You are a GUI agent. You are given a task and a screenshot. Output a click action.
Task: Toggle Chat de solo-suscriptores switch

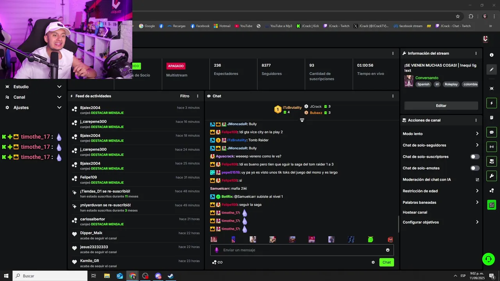tap(475, 157)
